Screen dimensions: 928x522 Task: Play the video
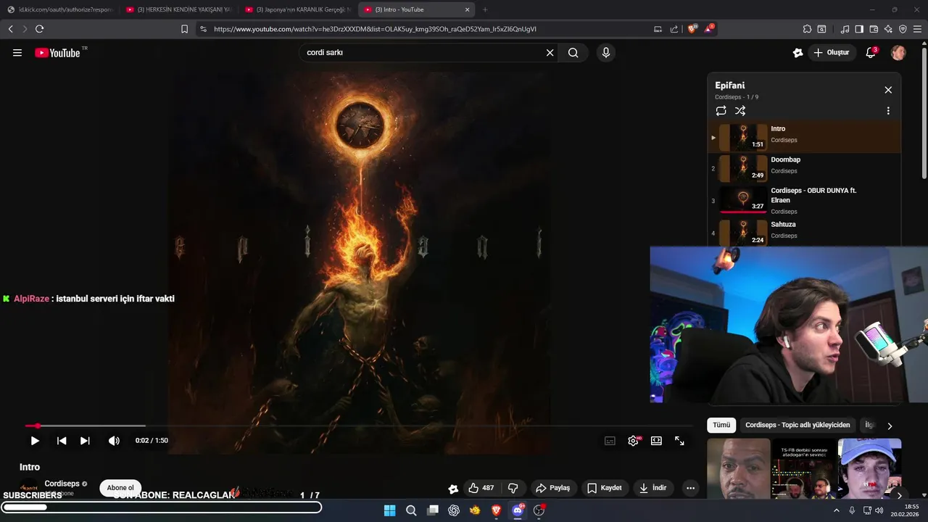[35, 441]
